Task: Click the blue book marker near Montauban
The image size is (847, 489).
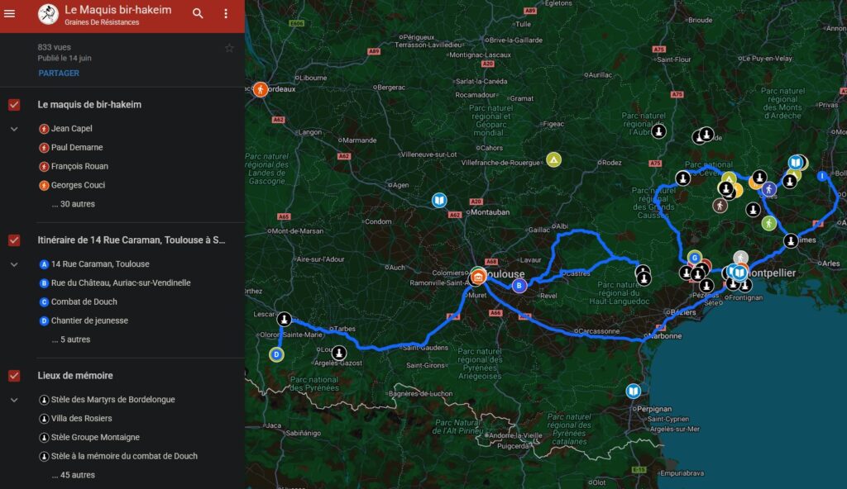Action: pyautogui.click(x=439, y=201)
